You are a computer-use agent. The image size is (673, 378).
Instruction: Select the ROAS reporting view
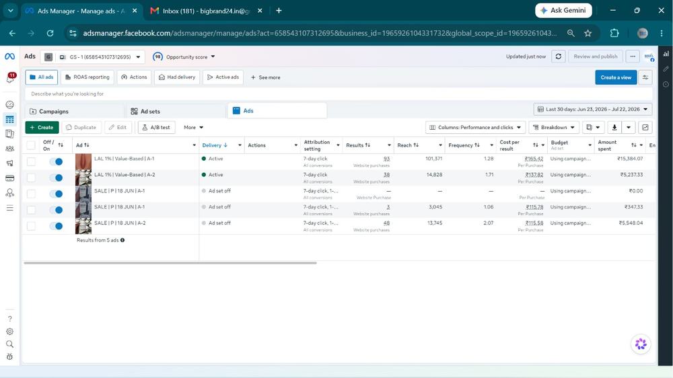coord(87,77)
